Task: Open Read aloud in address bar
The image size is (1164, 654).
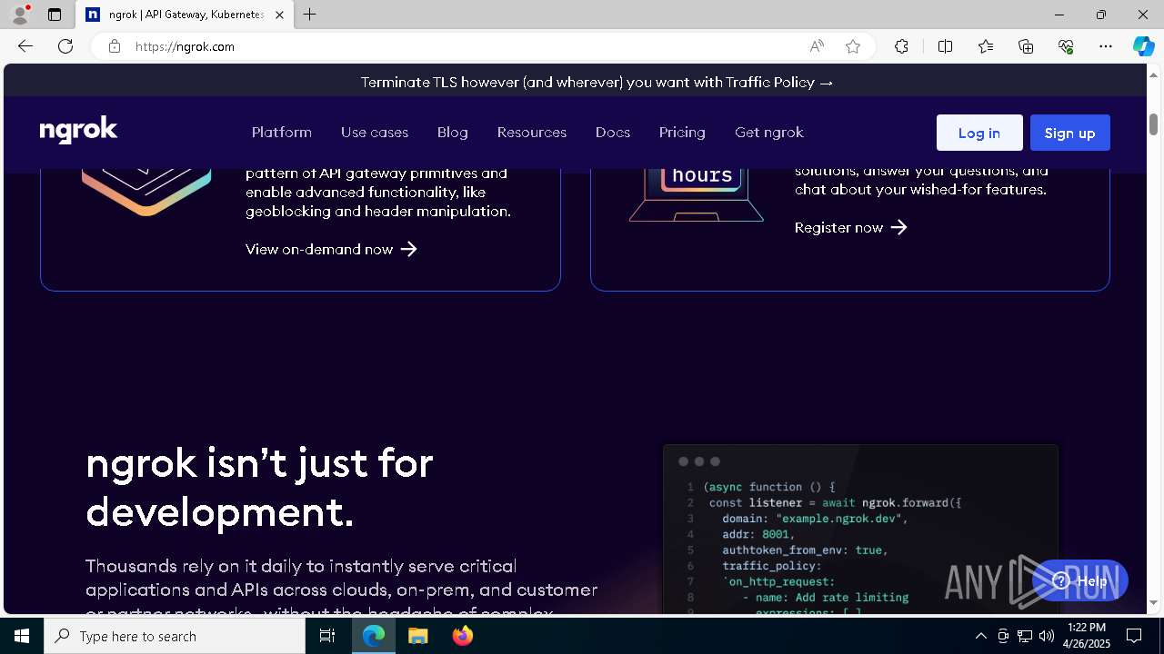Action: pyautogui.click(x=817, y=46)
